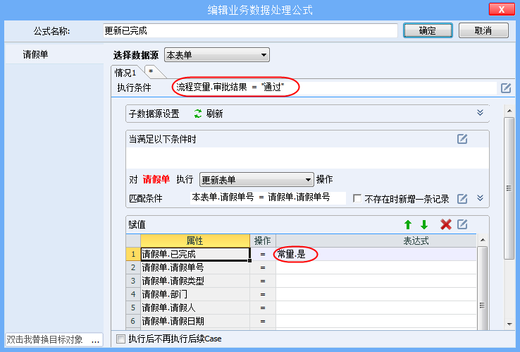Select the 请假单.部门 cell
The image size is (520, 352).
(195, 295)
